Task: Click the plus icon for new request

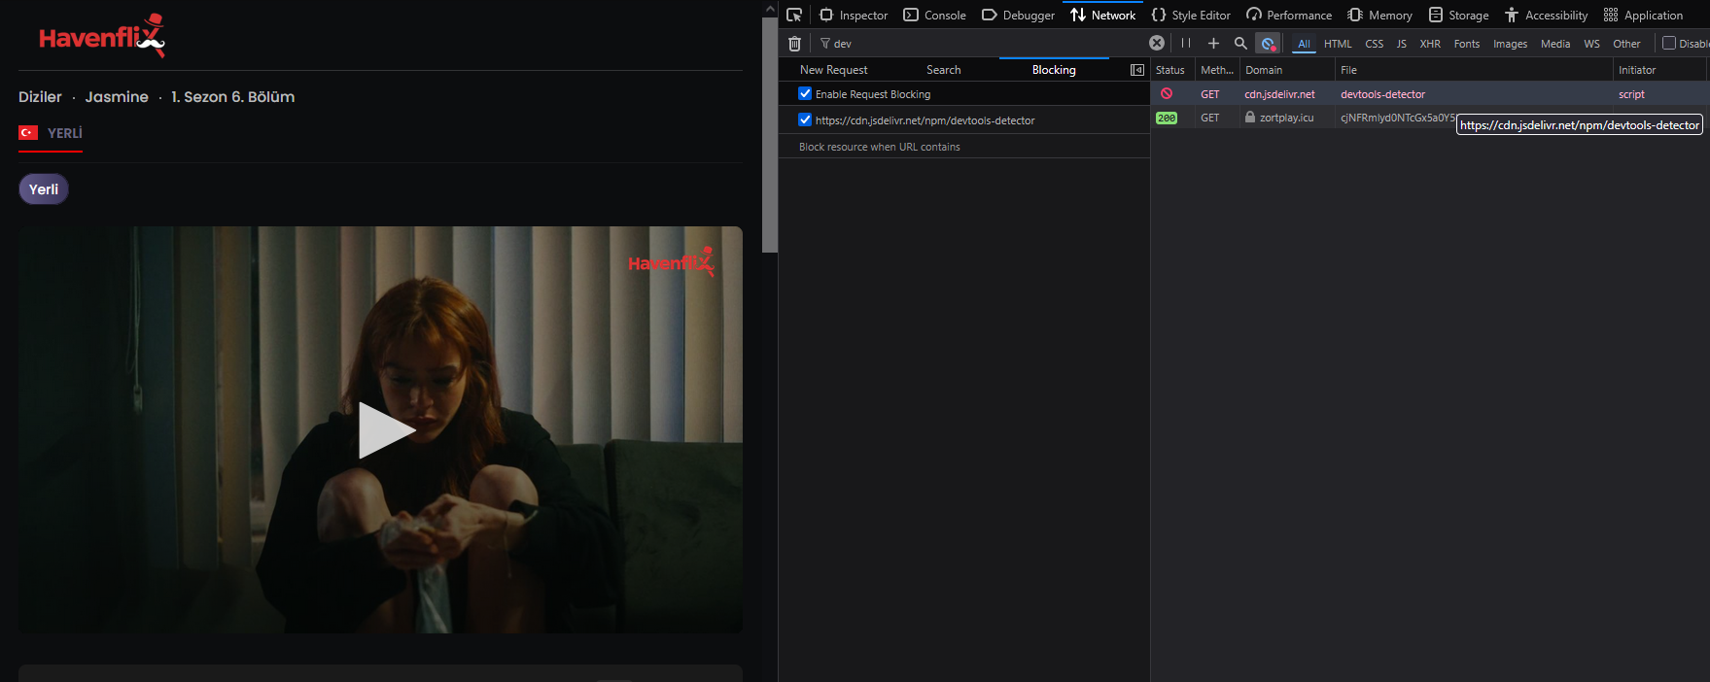Action: click(1213, 43)
